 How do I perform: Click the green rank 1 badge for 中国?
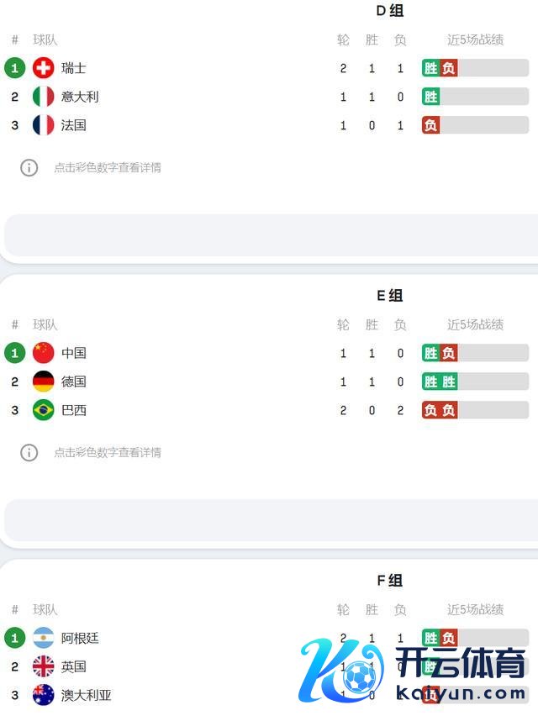pos(14,353)
